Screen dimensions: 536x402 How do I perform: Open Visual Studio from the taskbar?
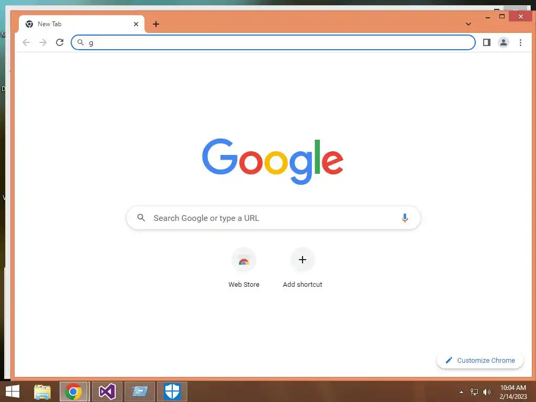107,392
